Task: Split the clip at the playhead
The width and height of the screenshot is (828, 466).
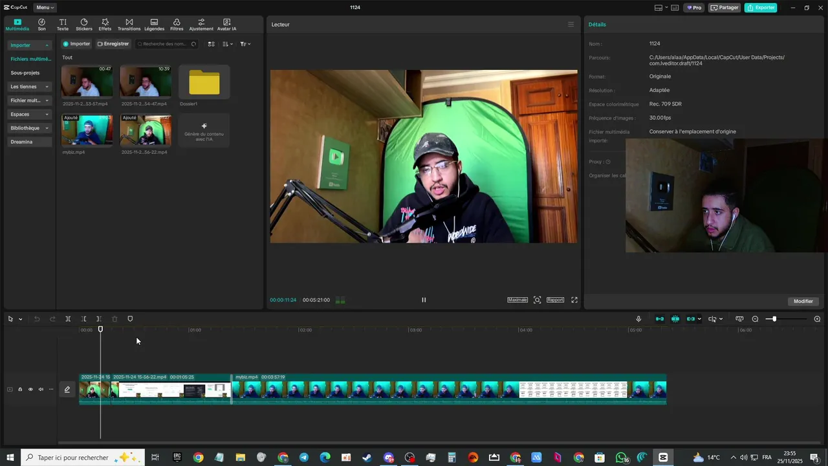Action: point(68,319)
